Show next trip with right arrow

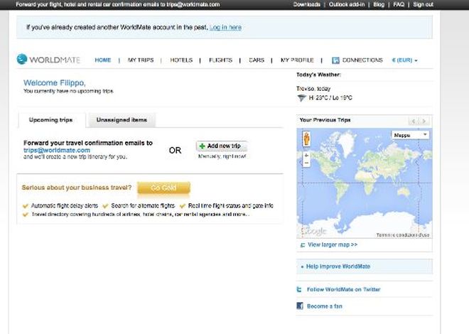coord(424,121)
